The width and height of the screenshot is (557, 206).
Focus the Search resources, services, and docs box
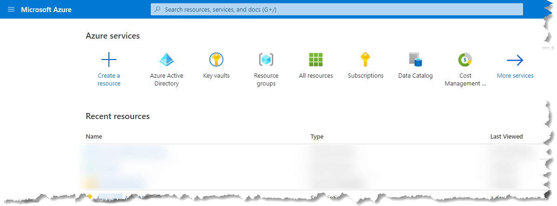click(337, 10)
